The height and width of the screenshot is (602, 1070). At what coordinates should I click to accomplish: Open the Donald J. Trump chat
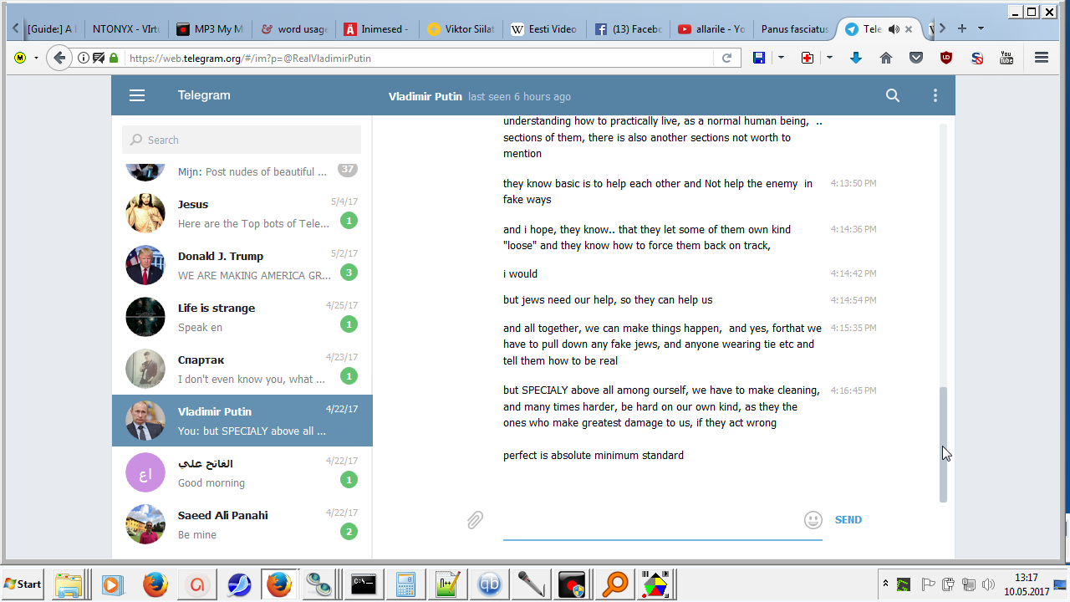point(242,265)
